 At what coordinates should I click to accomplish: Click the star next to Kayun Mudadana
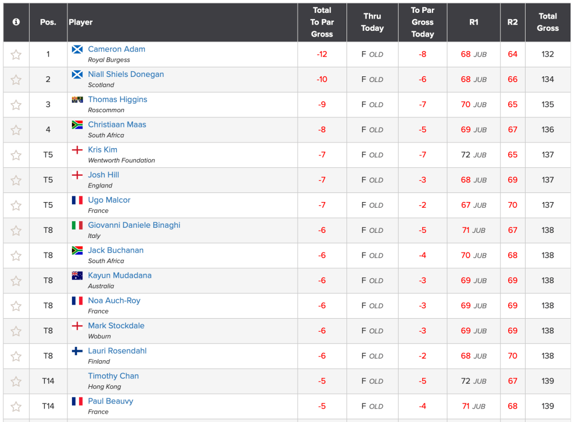tap(16, 281)
